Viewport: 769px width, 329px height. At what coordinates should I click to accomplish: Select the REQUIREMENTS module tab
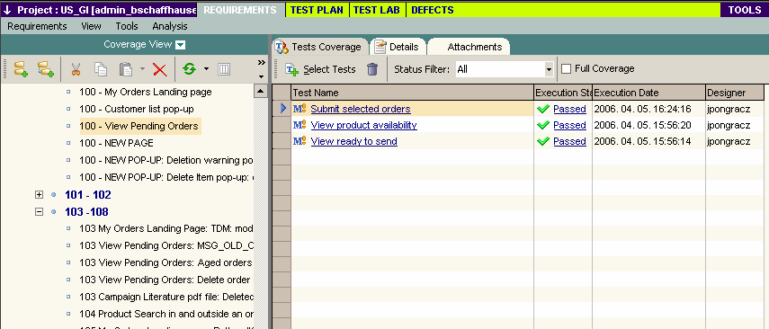coord(240,10)
